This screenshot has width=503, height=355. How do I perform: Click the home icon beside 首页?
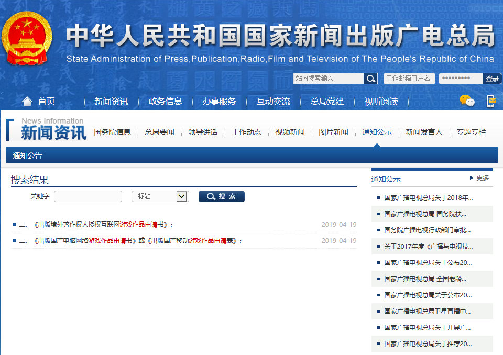(x=27, y=101)
